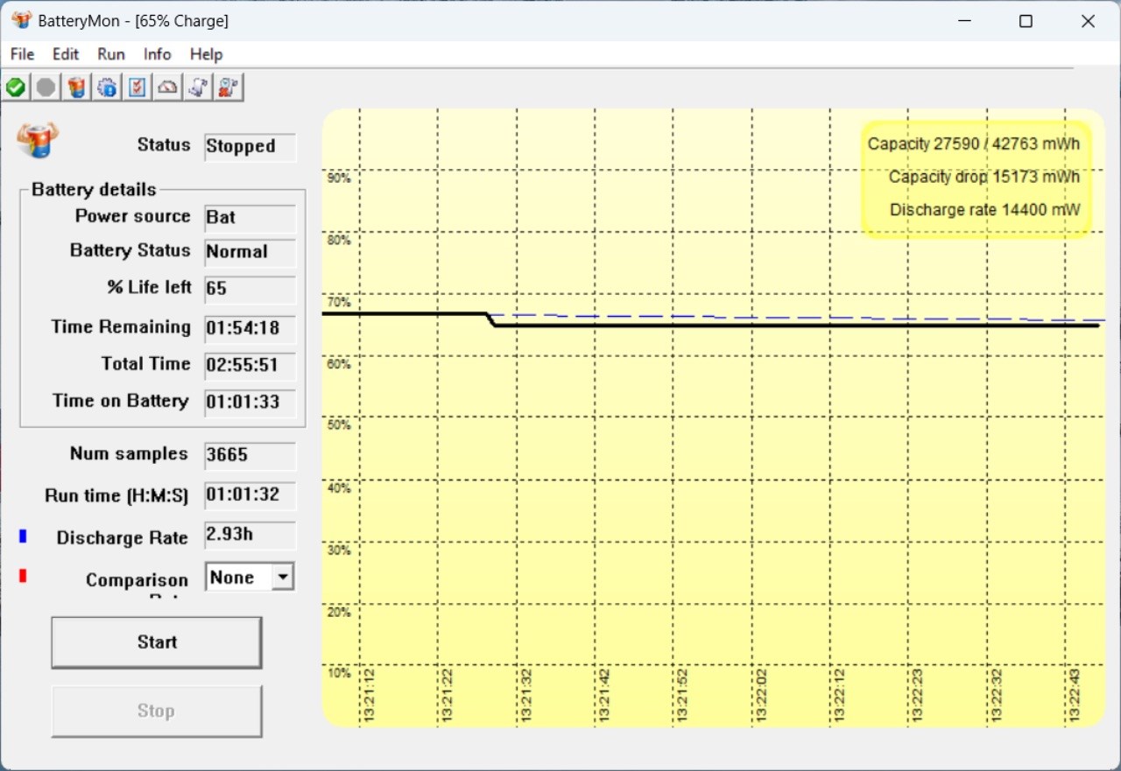Maximize the BatteryMon window
Viewport: 1121px width, 771px height.
(1026, 21)
